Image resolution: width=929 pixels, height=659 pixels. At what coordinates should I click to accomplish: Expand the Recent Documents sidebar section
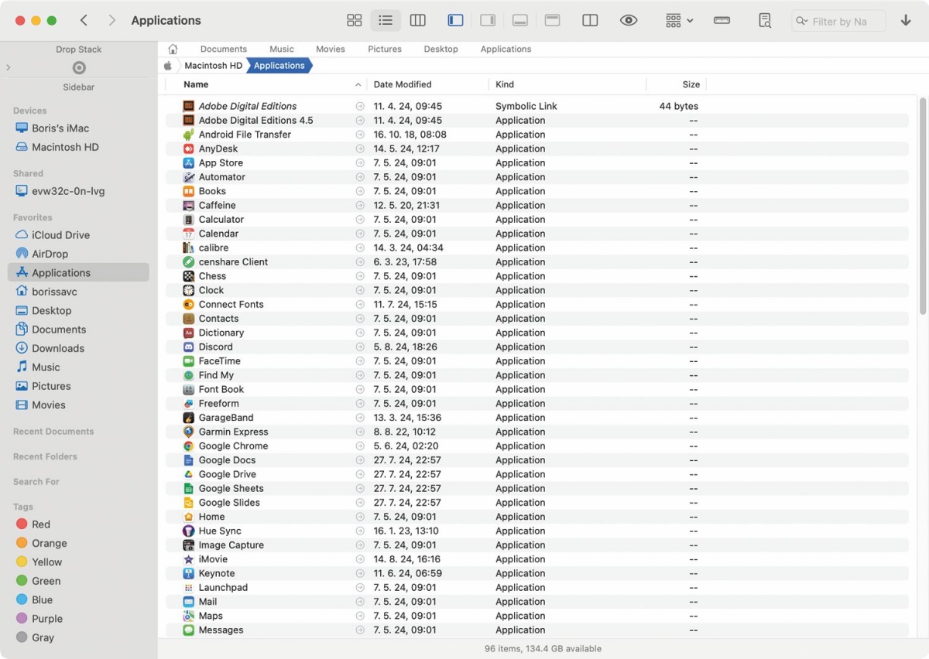tap(53, 432)
